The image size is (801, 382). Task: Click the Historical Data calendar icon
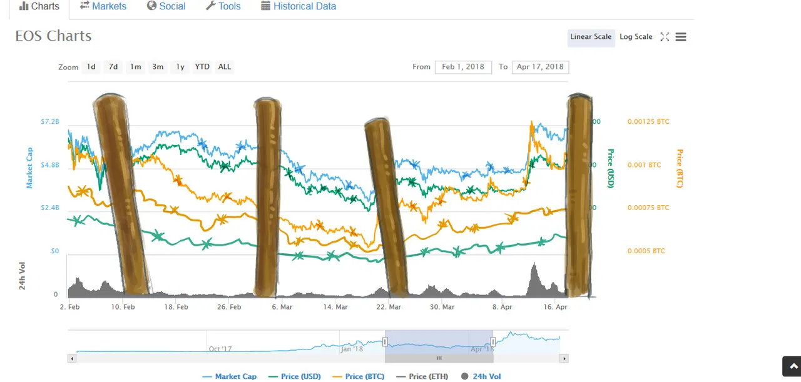click(265, 6)
